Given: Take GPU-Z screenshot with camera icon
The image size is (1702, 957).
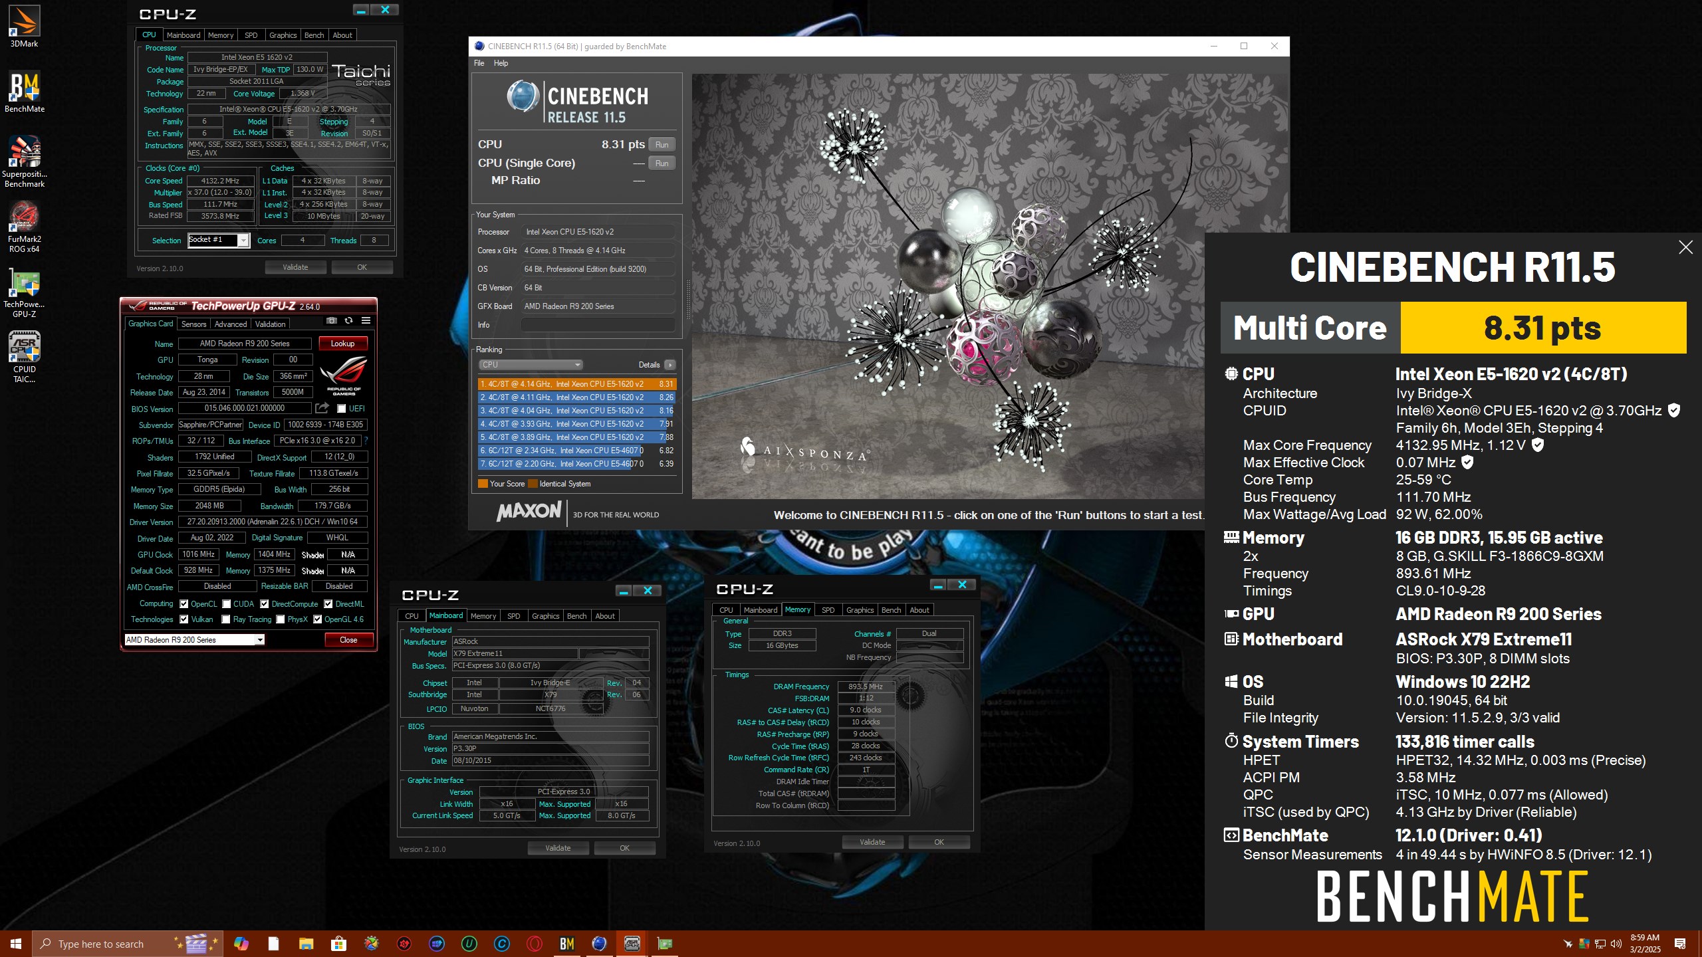Looking at the screenshot, I should pos(331,321).
